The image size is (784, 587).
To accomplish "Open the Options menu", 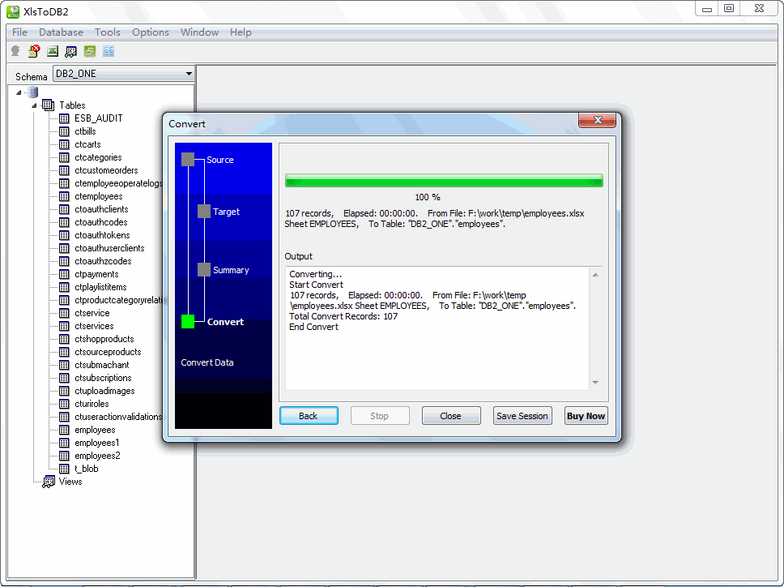I will tap(151, 32).
